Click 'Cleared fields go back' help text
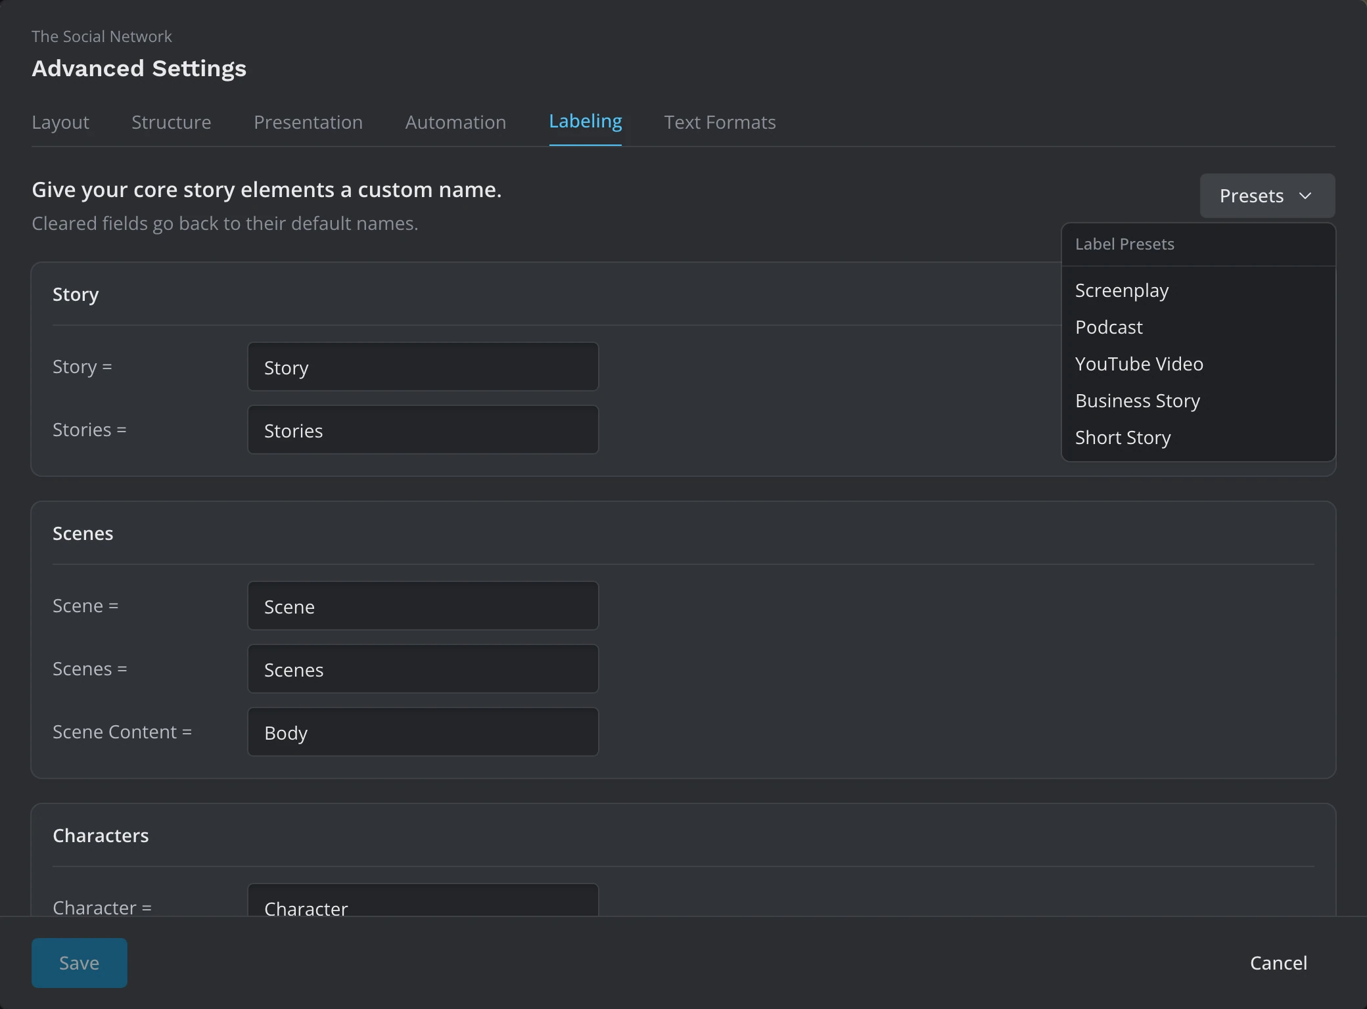Viewport: 1367px width, 1009px height. point(225,223)
